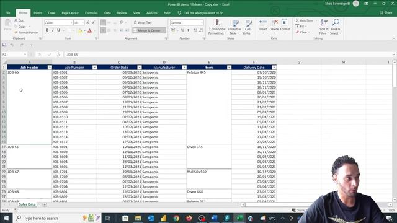Screen dimensions: 397x223
Task: Open Chrome from the taskbar
Action: [x=176, y=218]
